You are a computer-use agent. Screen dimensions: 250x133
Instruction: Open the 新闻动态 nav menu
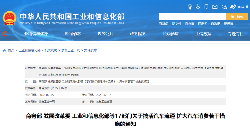coord(73,34)
